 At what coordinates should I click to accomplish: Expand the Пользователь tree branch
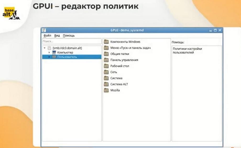coord(49,57)
